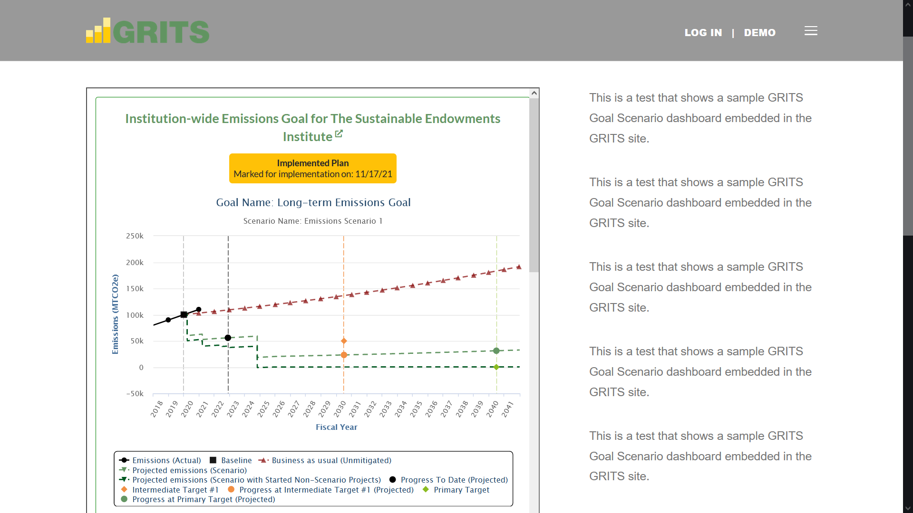
Task: Click the orange progress circle at 2030
Action: 344,355
